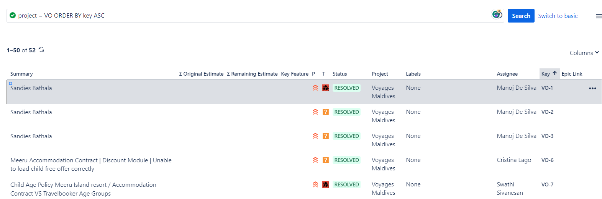Open the more-actions ellipsis for VO-1
This screenshot has width=602, height=199.
click(x=592, y=88)
